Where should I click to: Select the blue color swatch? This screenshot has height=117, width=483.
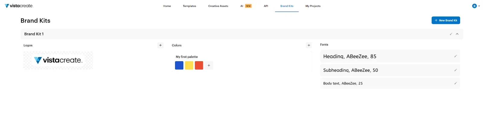179,65
